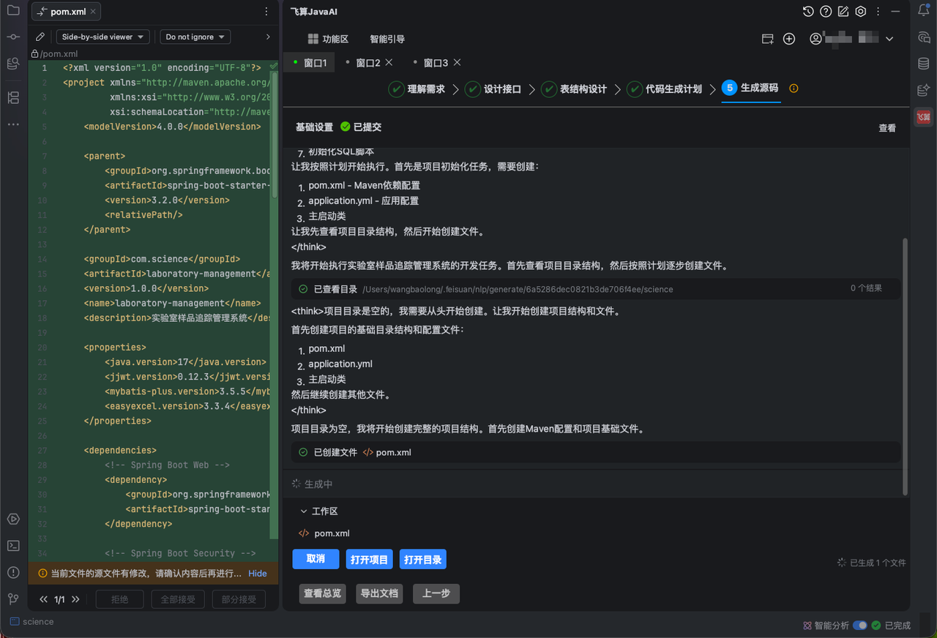Click the user avatar icon
Image resolution: width=937 pixels, height=638 pixels.
[815, 39]
